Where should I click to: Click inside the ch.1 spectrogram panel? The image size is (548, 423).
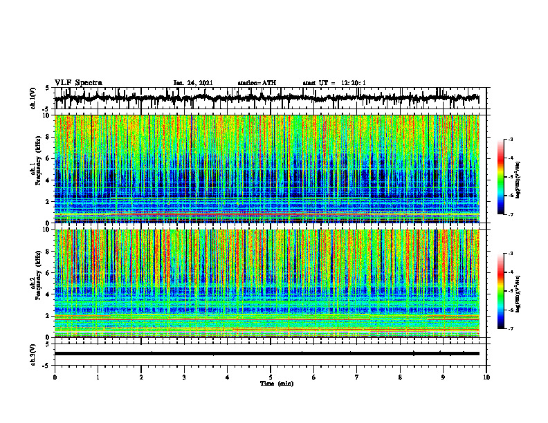click(x=266, y=169)
